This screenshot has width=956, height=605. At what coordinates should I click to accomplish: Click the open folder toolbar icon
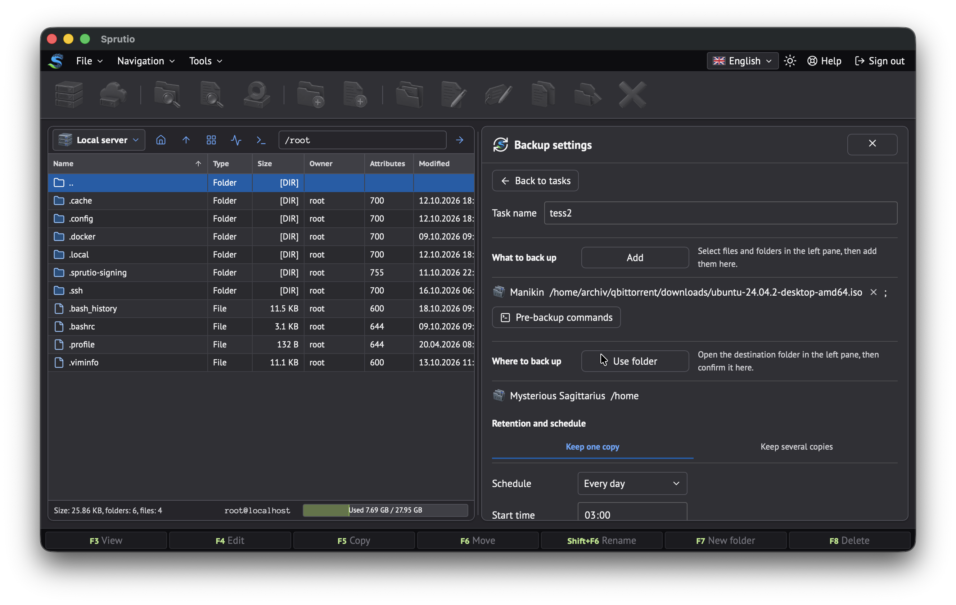[409, 95]
